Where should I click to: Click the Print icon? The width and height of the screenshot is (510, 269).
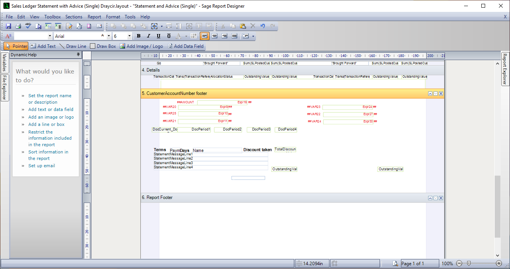tap(18, 26)
